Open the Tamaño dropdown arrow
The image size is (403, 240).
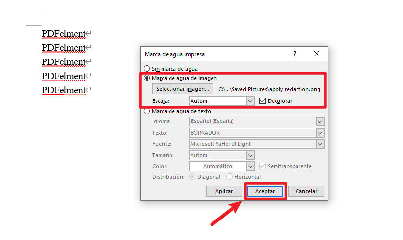(250, 155)
